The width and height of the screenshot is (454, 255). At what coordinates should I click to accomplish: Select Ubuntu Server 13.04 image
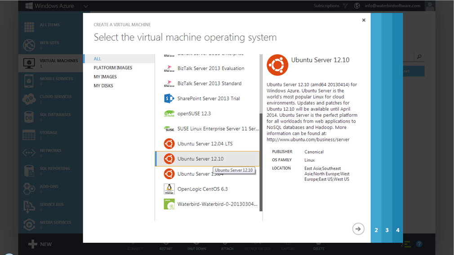(207, 174)
